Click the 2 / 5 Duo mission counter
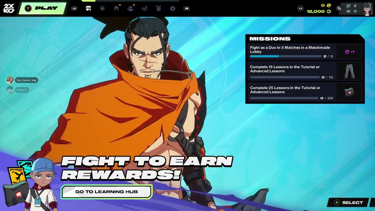Image resolution: width=375 pixels, height=211 pixels. pyautogui.click(x=328, y=56)
